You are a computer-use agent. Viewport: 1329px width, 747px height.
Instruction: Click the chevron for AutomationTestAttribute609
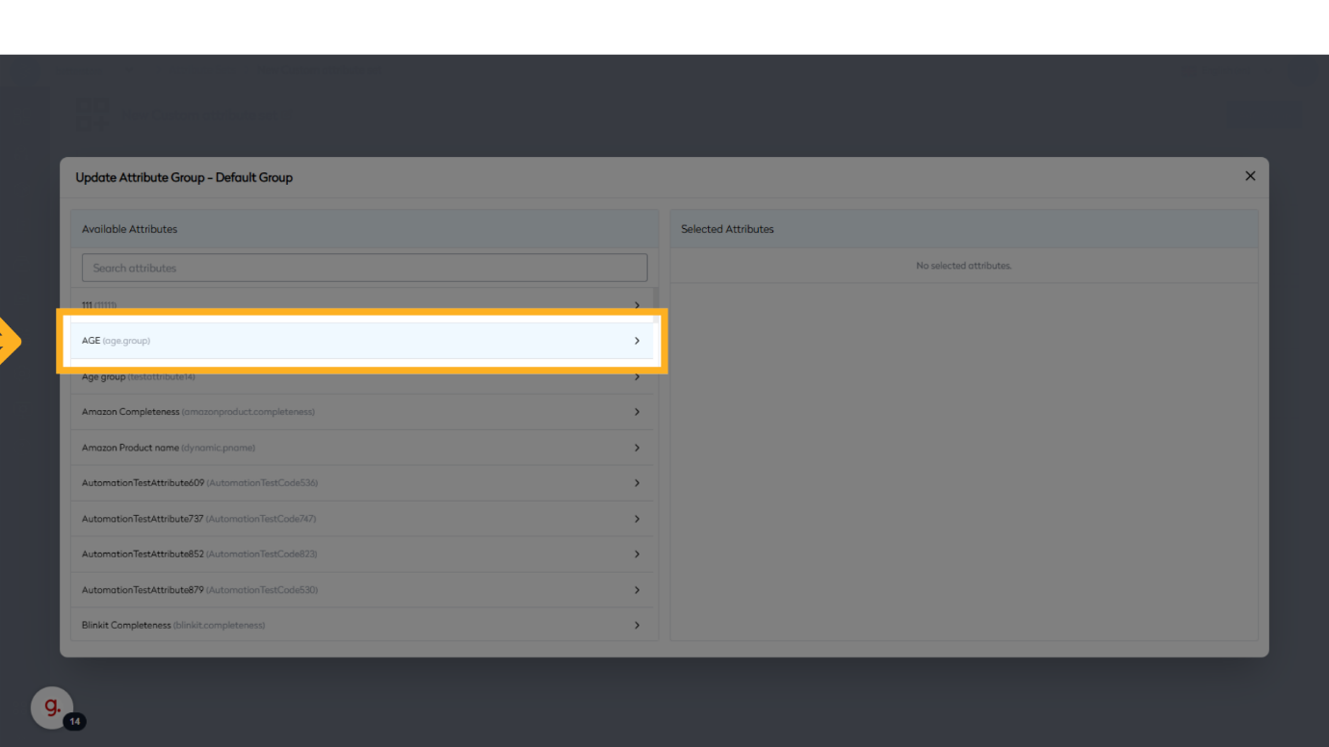(637, 483)
